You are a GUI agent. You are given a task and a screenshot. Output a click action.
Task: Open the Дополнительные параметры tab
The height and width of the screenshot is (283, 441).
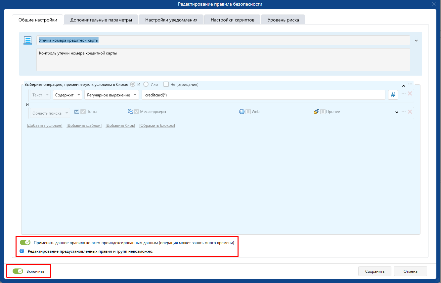pos(101,20)
